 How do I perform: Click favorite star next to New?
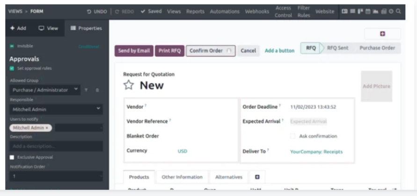point(128,85)
